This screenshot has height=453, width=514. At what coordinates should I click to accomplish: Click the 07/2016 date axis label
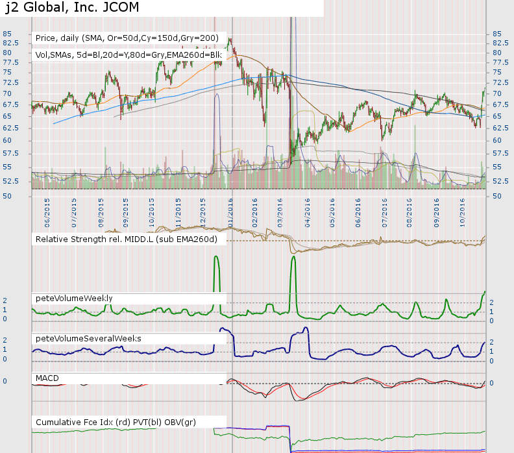(384, 213)
